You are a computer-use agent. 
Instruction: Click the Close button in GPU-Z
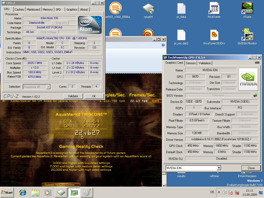point(251,168)
